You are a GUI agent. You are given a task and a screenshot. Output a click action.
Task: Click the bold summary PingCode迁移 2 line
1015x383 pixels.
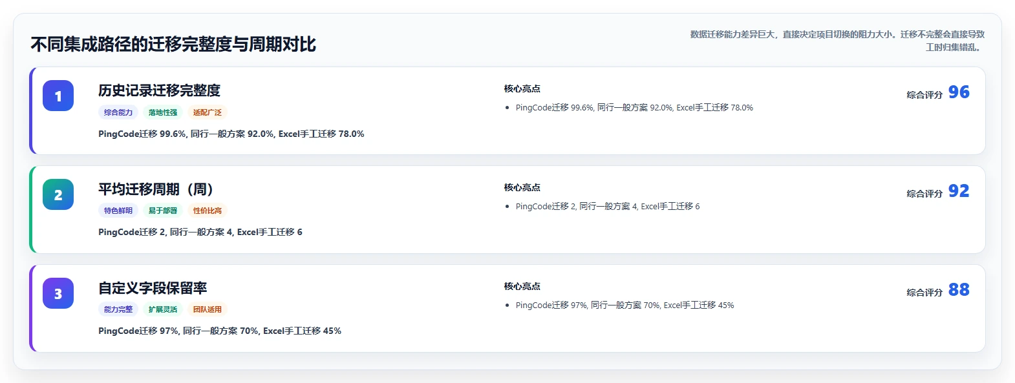click(x=200, y=232)
